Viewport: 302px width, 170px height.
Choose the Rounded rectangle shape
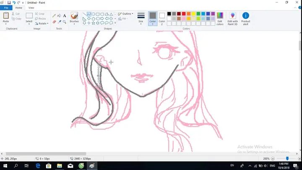click(102, 14)
